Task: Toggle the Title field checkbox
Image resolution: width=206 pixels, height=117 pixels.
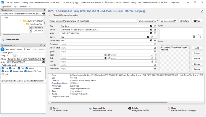Action: coord(3,68)
